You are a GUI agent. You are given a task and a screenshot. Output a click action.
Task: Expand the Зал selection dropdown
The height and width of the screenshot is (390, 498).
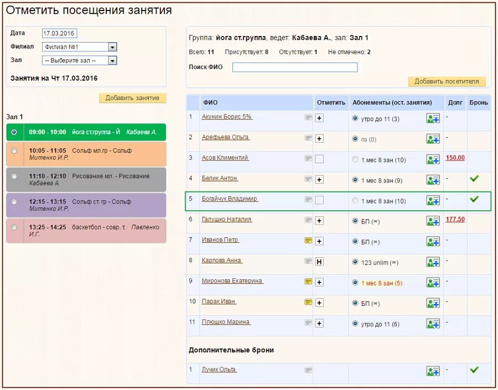point(79,60)
